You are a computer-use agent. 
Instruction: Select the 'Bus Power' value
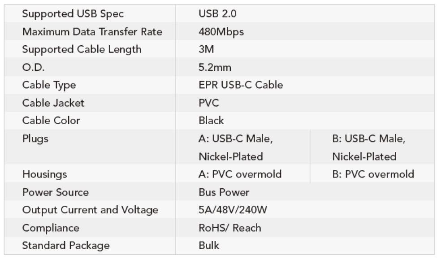[x=224, y=192]
